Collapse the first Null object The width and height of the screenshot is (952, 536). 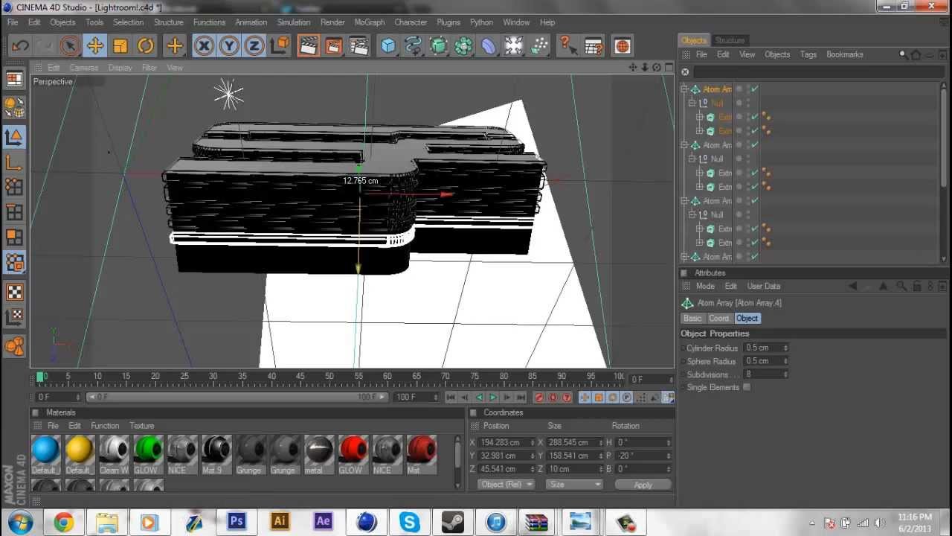(692, 103)
